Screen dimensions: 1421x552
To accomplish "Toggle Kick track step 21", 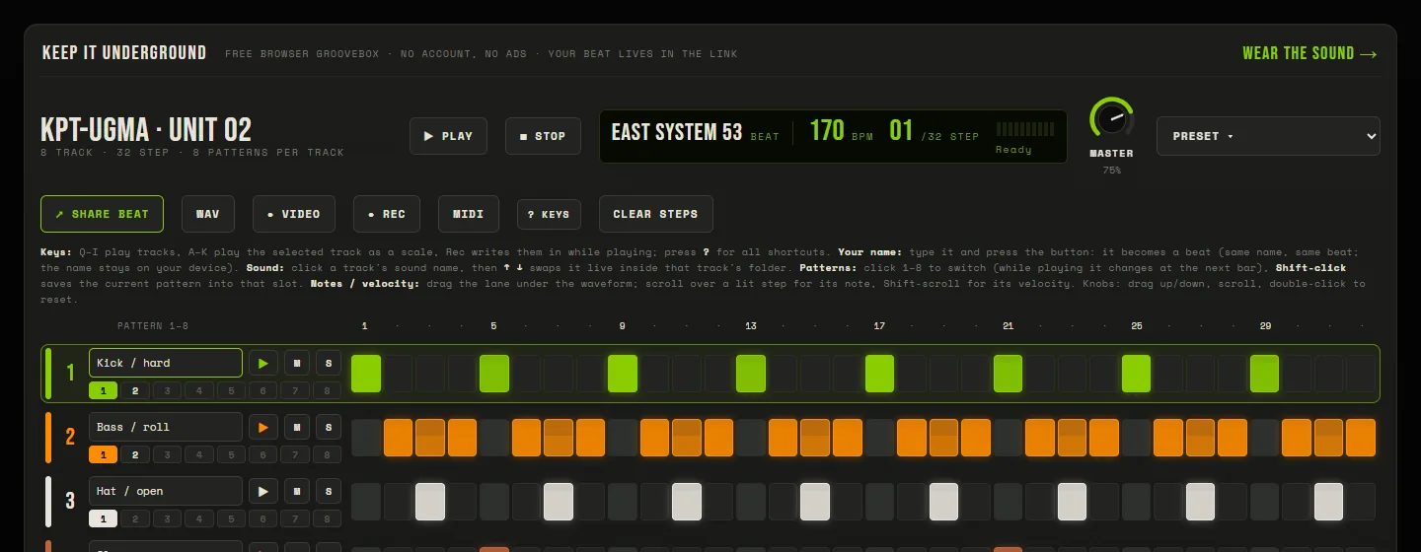I will tap(1008, 374).
